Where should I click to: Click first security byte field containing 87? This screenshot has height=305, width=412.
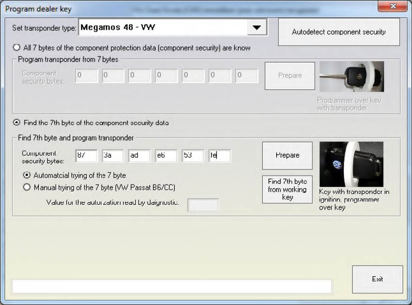click(86, 155)
